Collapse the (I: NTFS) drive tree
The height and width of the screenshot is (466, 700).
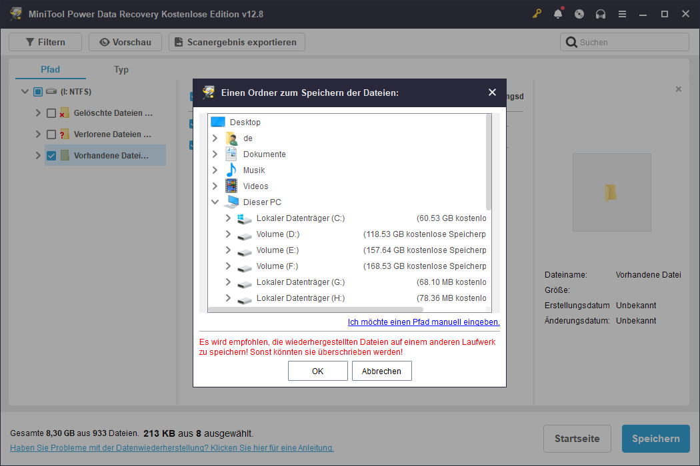tap(25, 91)
